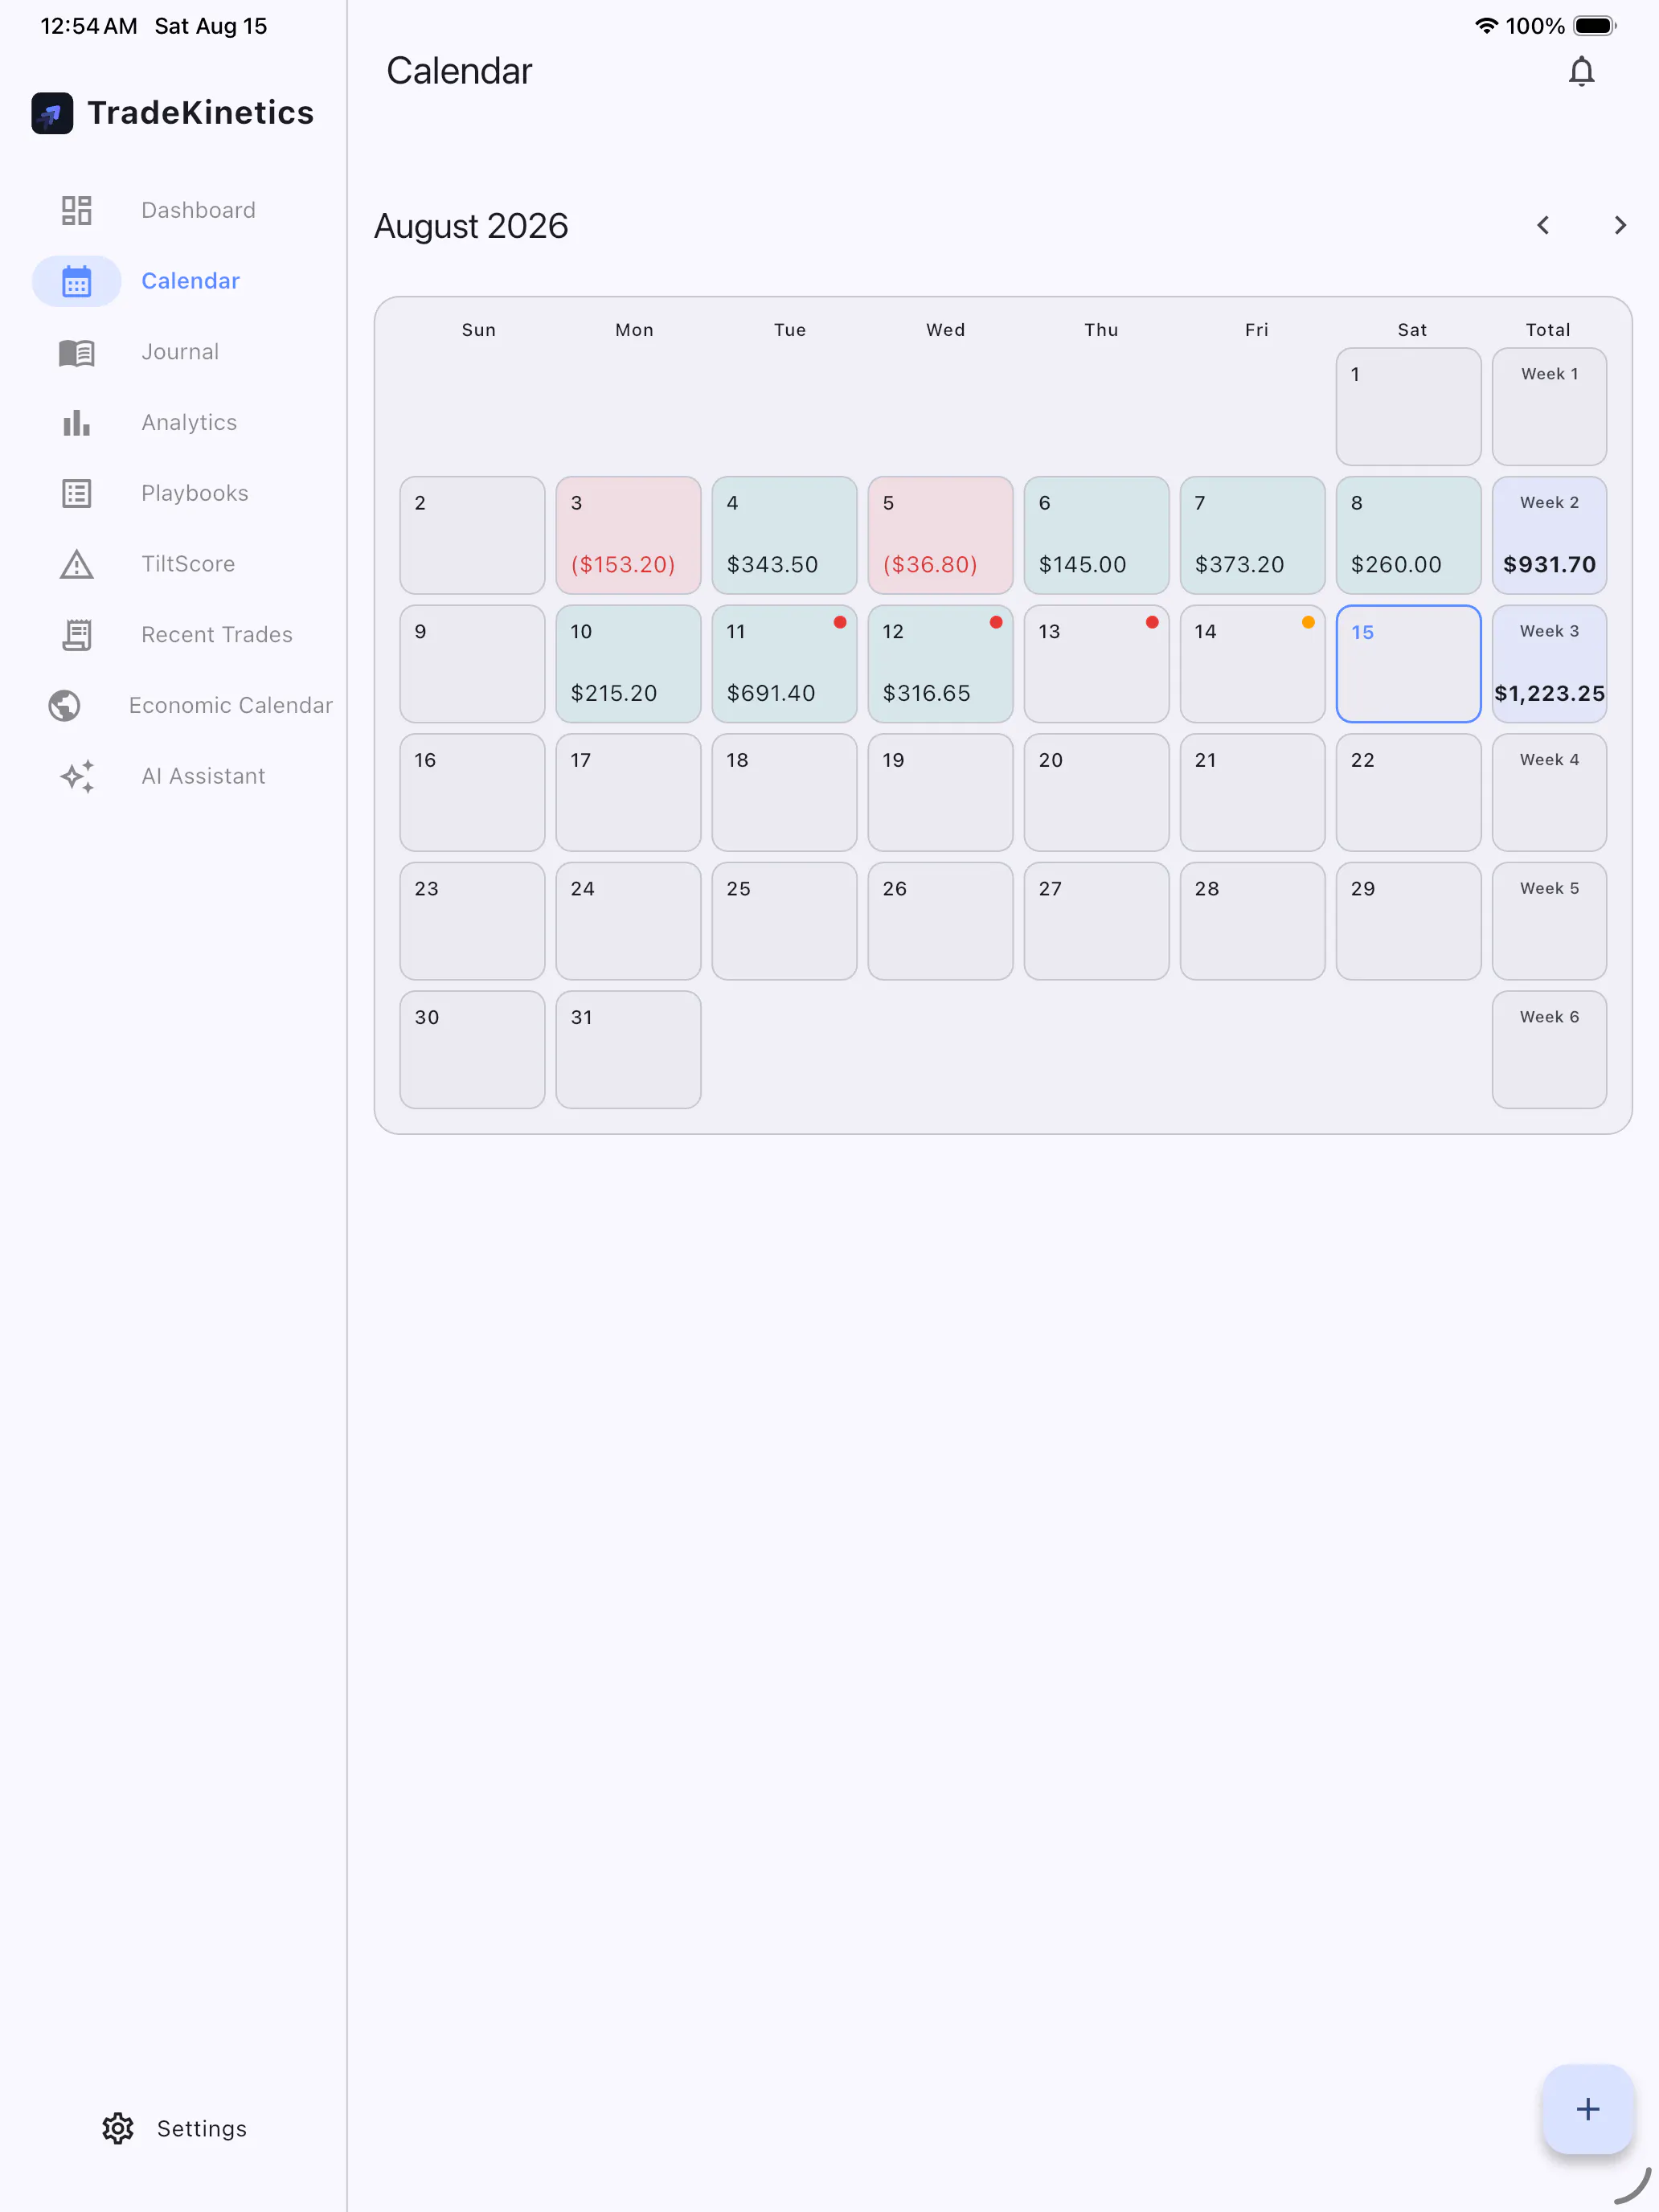The width and height of the screenshot is (1659, 2212).
Task: Click the 12:54 AM clock
Action: click(x=89, y=26)
